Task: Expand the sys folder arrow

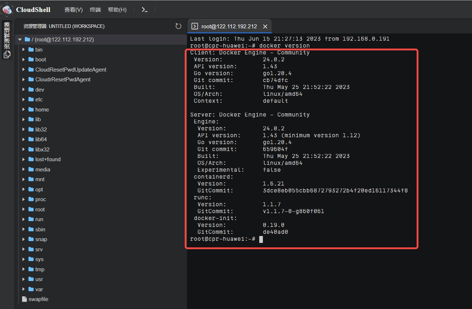Action: (x=24, y=259)
